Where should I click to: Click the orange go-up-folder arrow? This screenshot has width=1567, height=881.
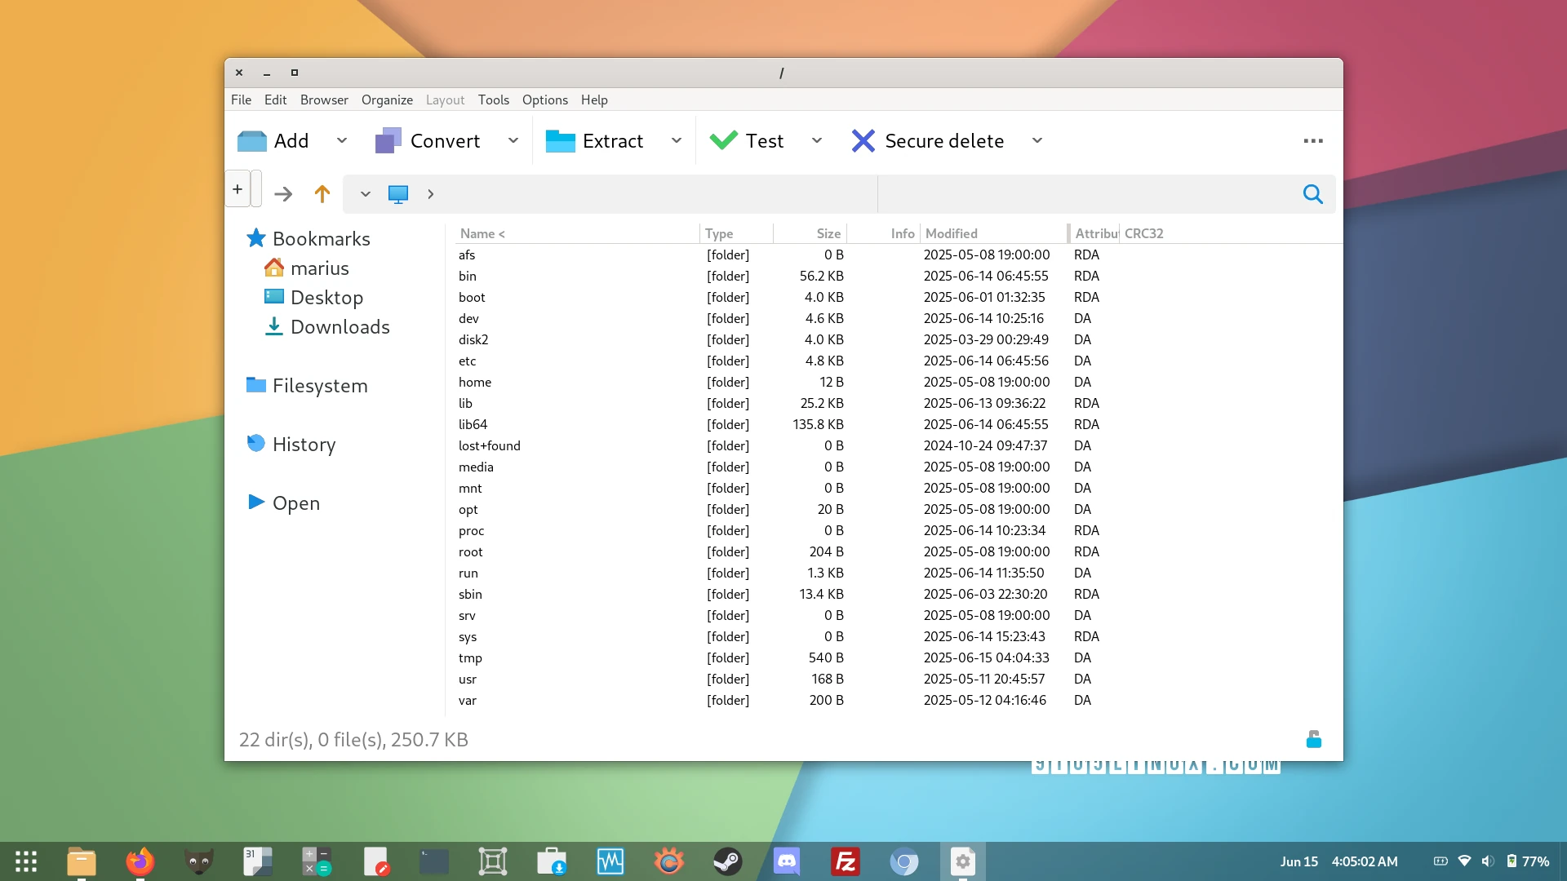(x=322, y=194)
